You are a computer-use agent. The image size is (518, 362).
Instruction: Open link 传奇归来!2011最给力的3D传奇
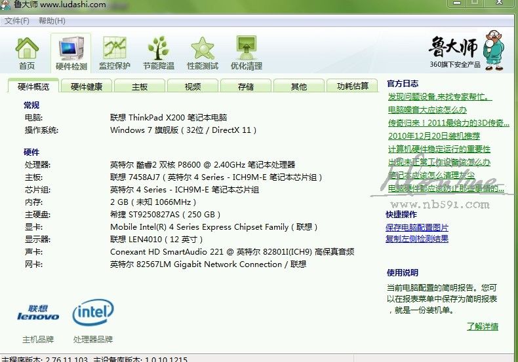pos(448,123)
